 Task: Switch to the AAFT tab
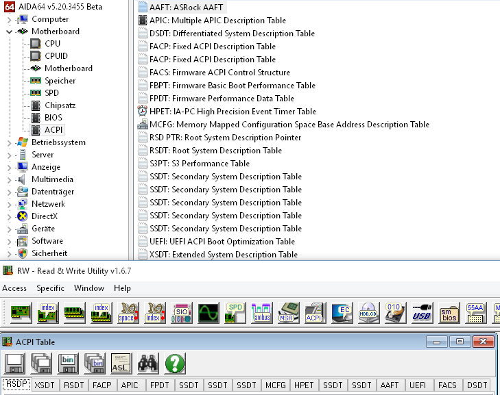[x=390, y=385]
